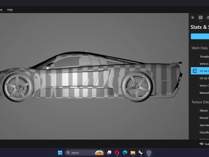Open Task View from the taskbar
209x157 pixels.
(109, 153)
